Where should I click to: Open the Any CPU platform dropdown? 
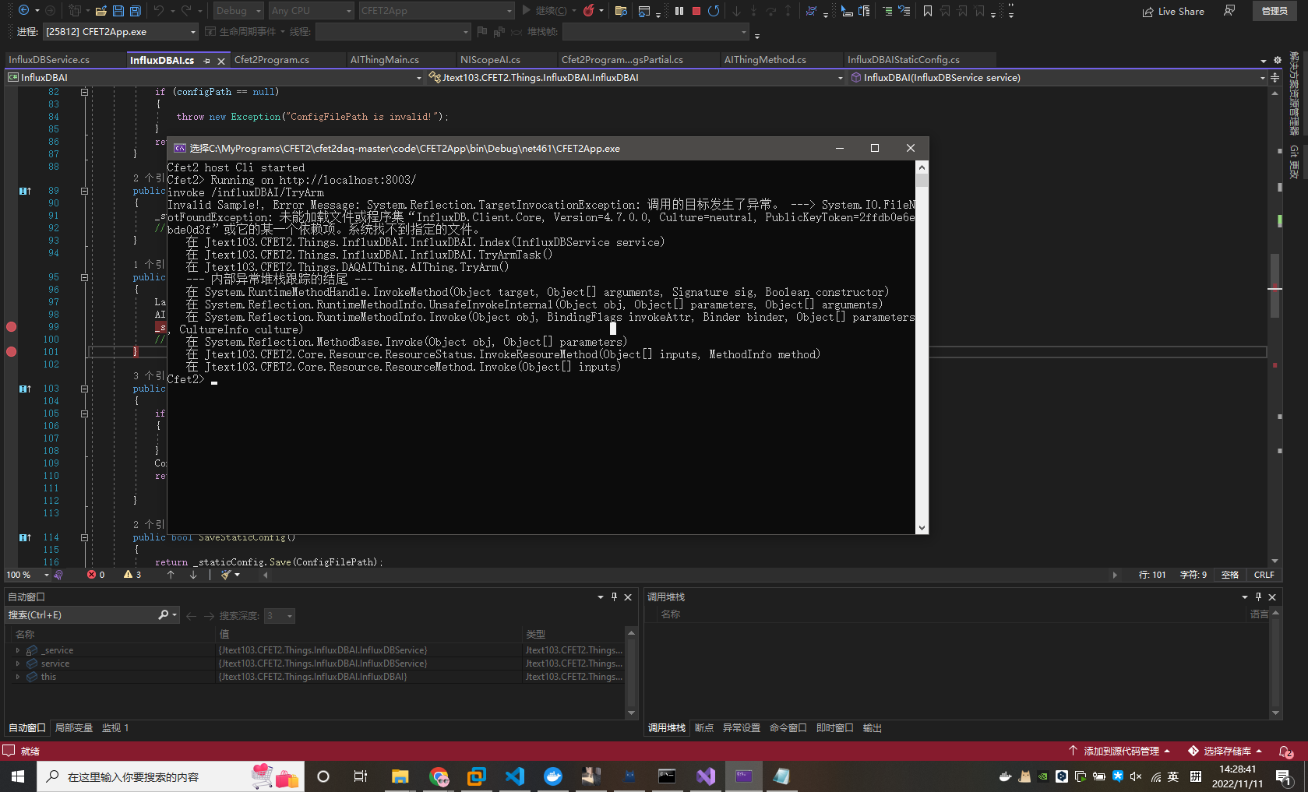(312, 11)
